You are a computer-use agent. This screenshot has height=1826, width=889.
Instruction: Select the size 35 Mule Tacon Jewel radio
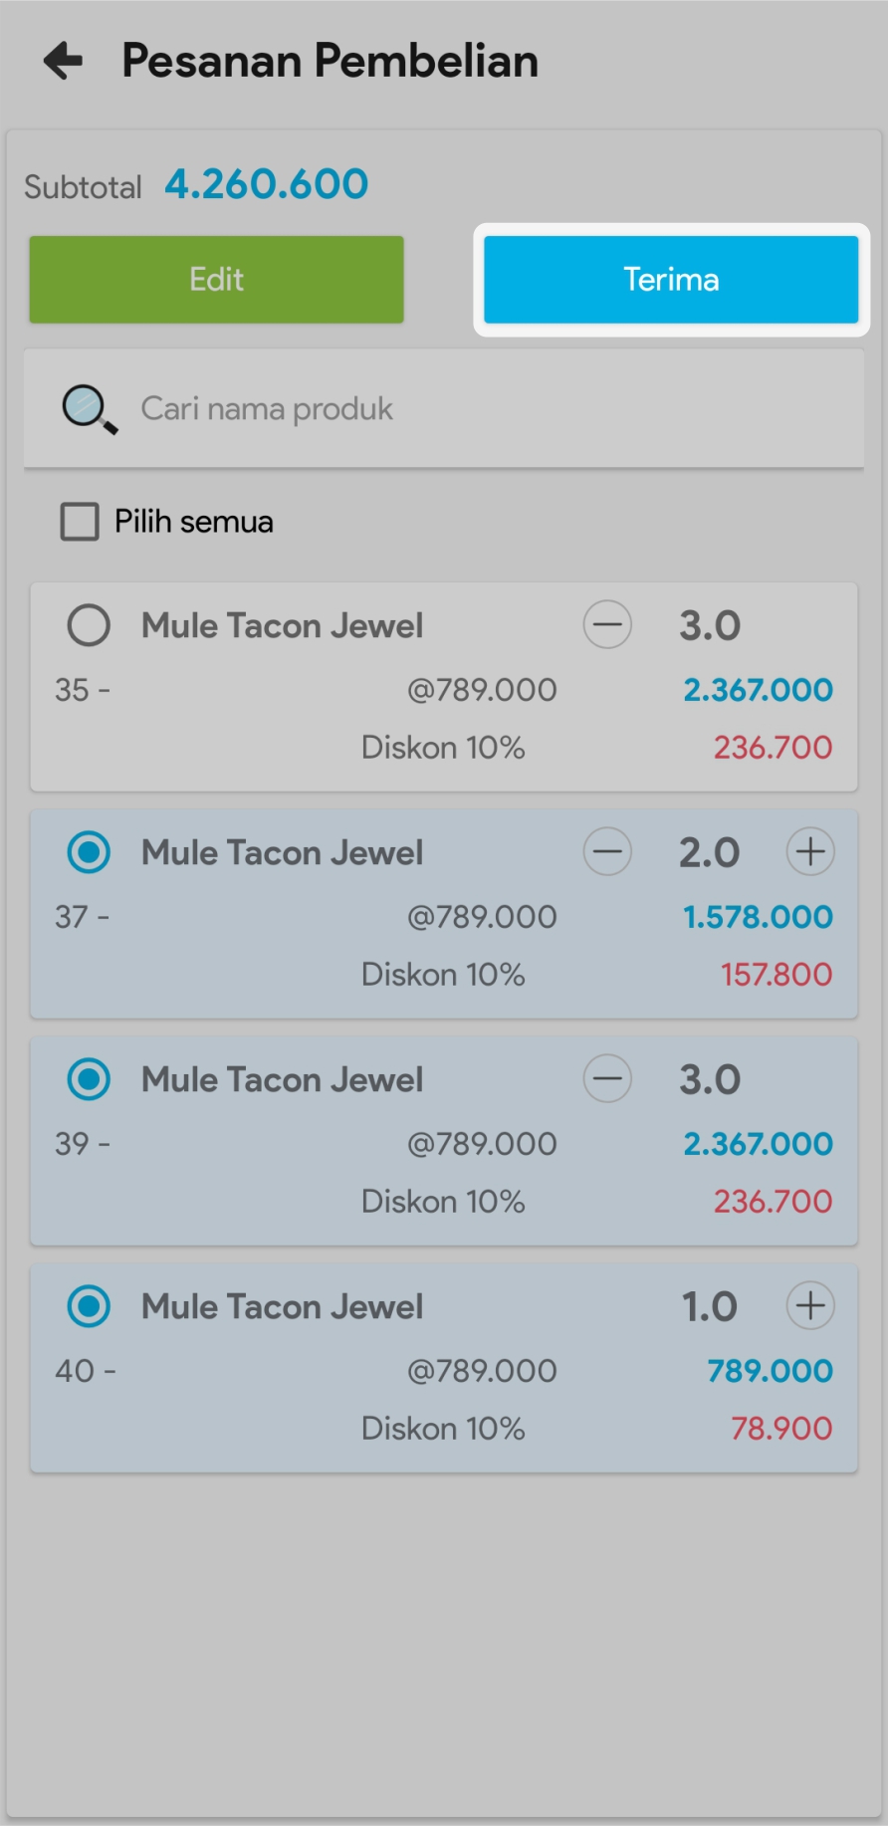click(x=89, y=626)
